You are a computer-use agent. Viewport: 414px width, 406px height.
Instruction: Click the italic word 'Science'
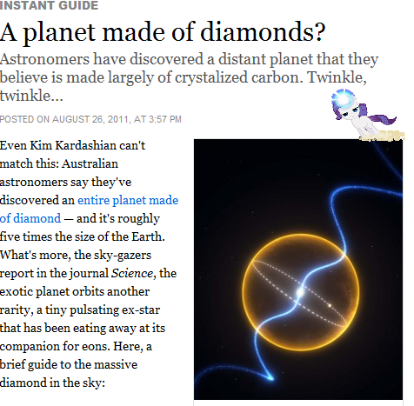pos(132,273)
